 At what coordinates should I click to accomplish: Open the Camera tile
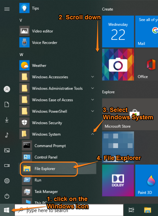pos(118,64)
